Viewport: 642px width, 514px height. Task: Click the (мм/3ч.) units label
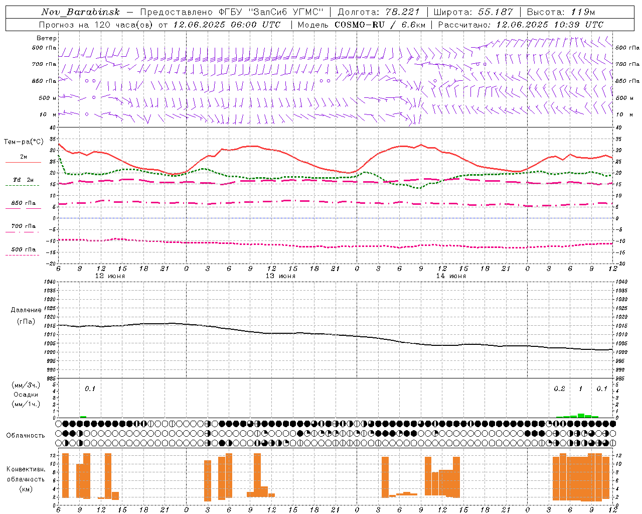pyautogui.click(x=26, y=385)
